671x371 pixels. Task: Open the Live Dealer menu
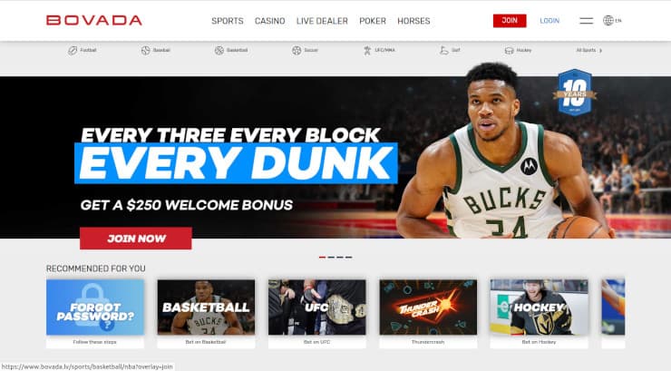point(322,21)
